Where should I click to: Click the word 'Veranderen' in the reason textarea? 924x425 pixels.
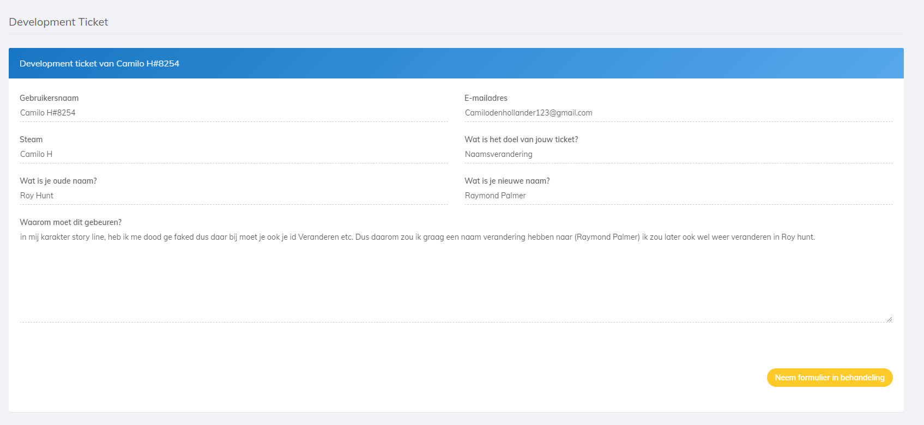(x=318, y=237)
